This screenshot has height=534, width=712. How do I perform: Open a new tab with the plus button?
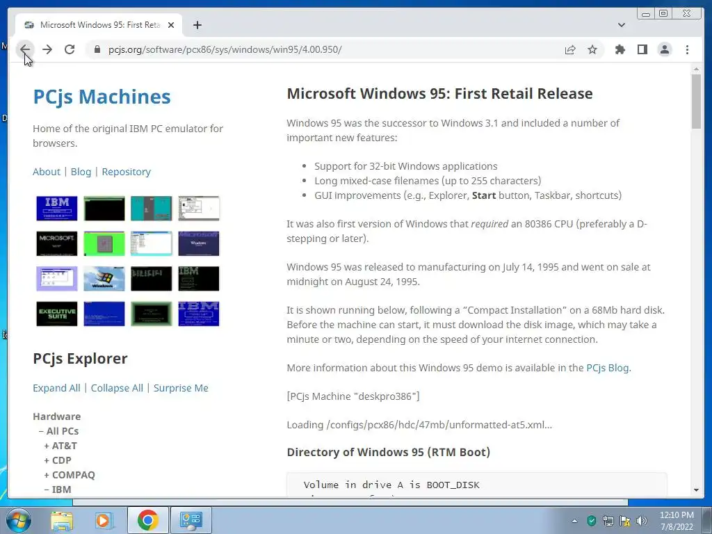197,25
